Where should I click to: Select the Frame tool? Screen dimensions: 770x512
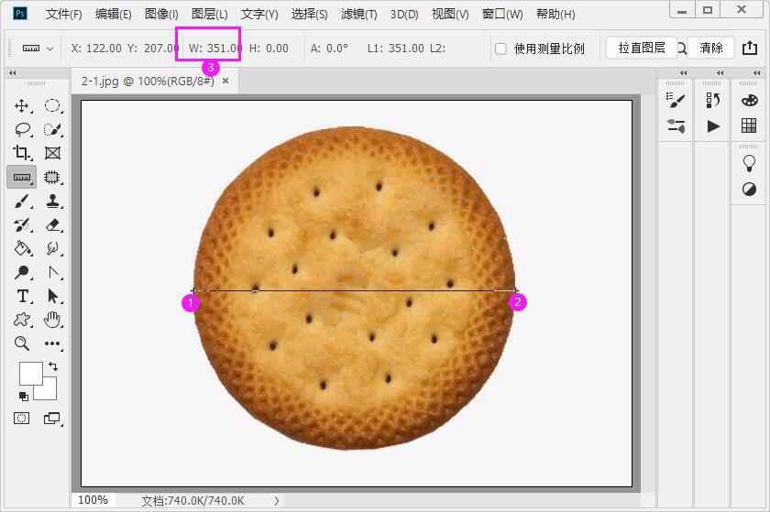(x=52, y=153)
